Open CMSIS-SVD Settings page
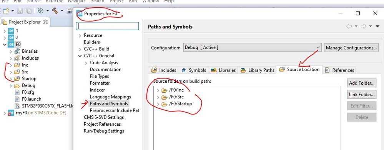This screenshot has width=384, height=150. tap(104, 117)
